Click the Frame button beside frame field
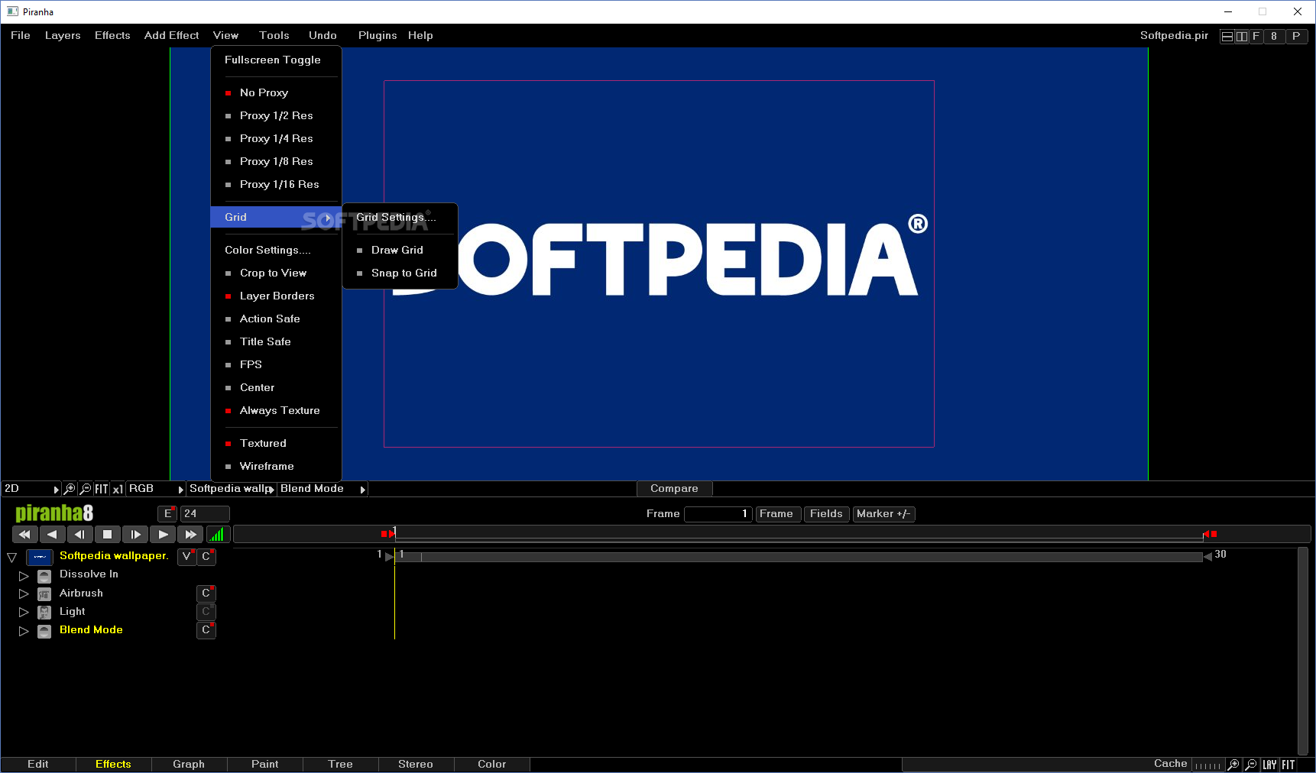The image size is (1316, 773). 776,514
